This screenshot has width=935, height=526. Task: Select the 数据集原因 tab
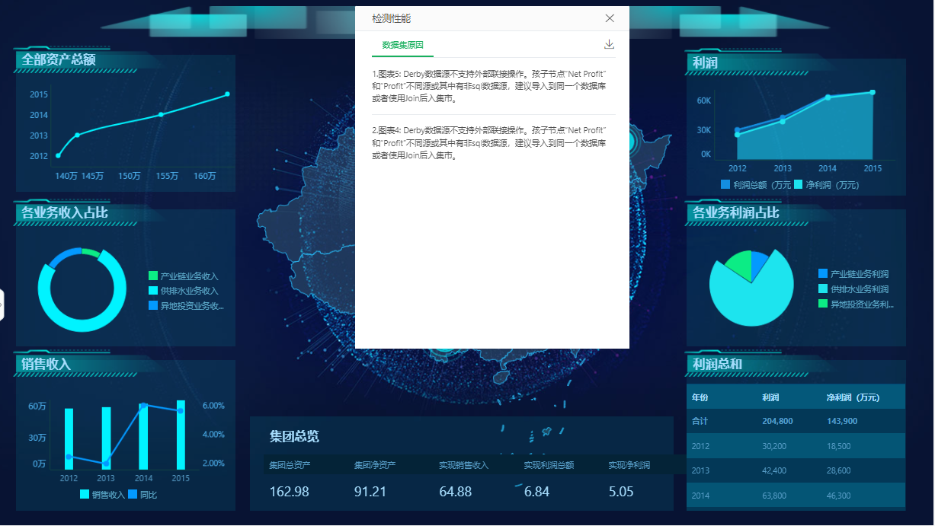(402, 45)
